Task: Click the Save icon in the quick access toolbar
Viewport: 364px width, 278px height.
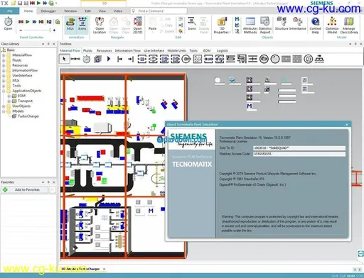Action: (20, 3)
